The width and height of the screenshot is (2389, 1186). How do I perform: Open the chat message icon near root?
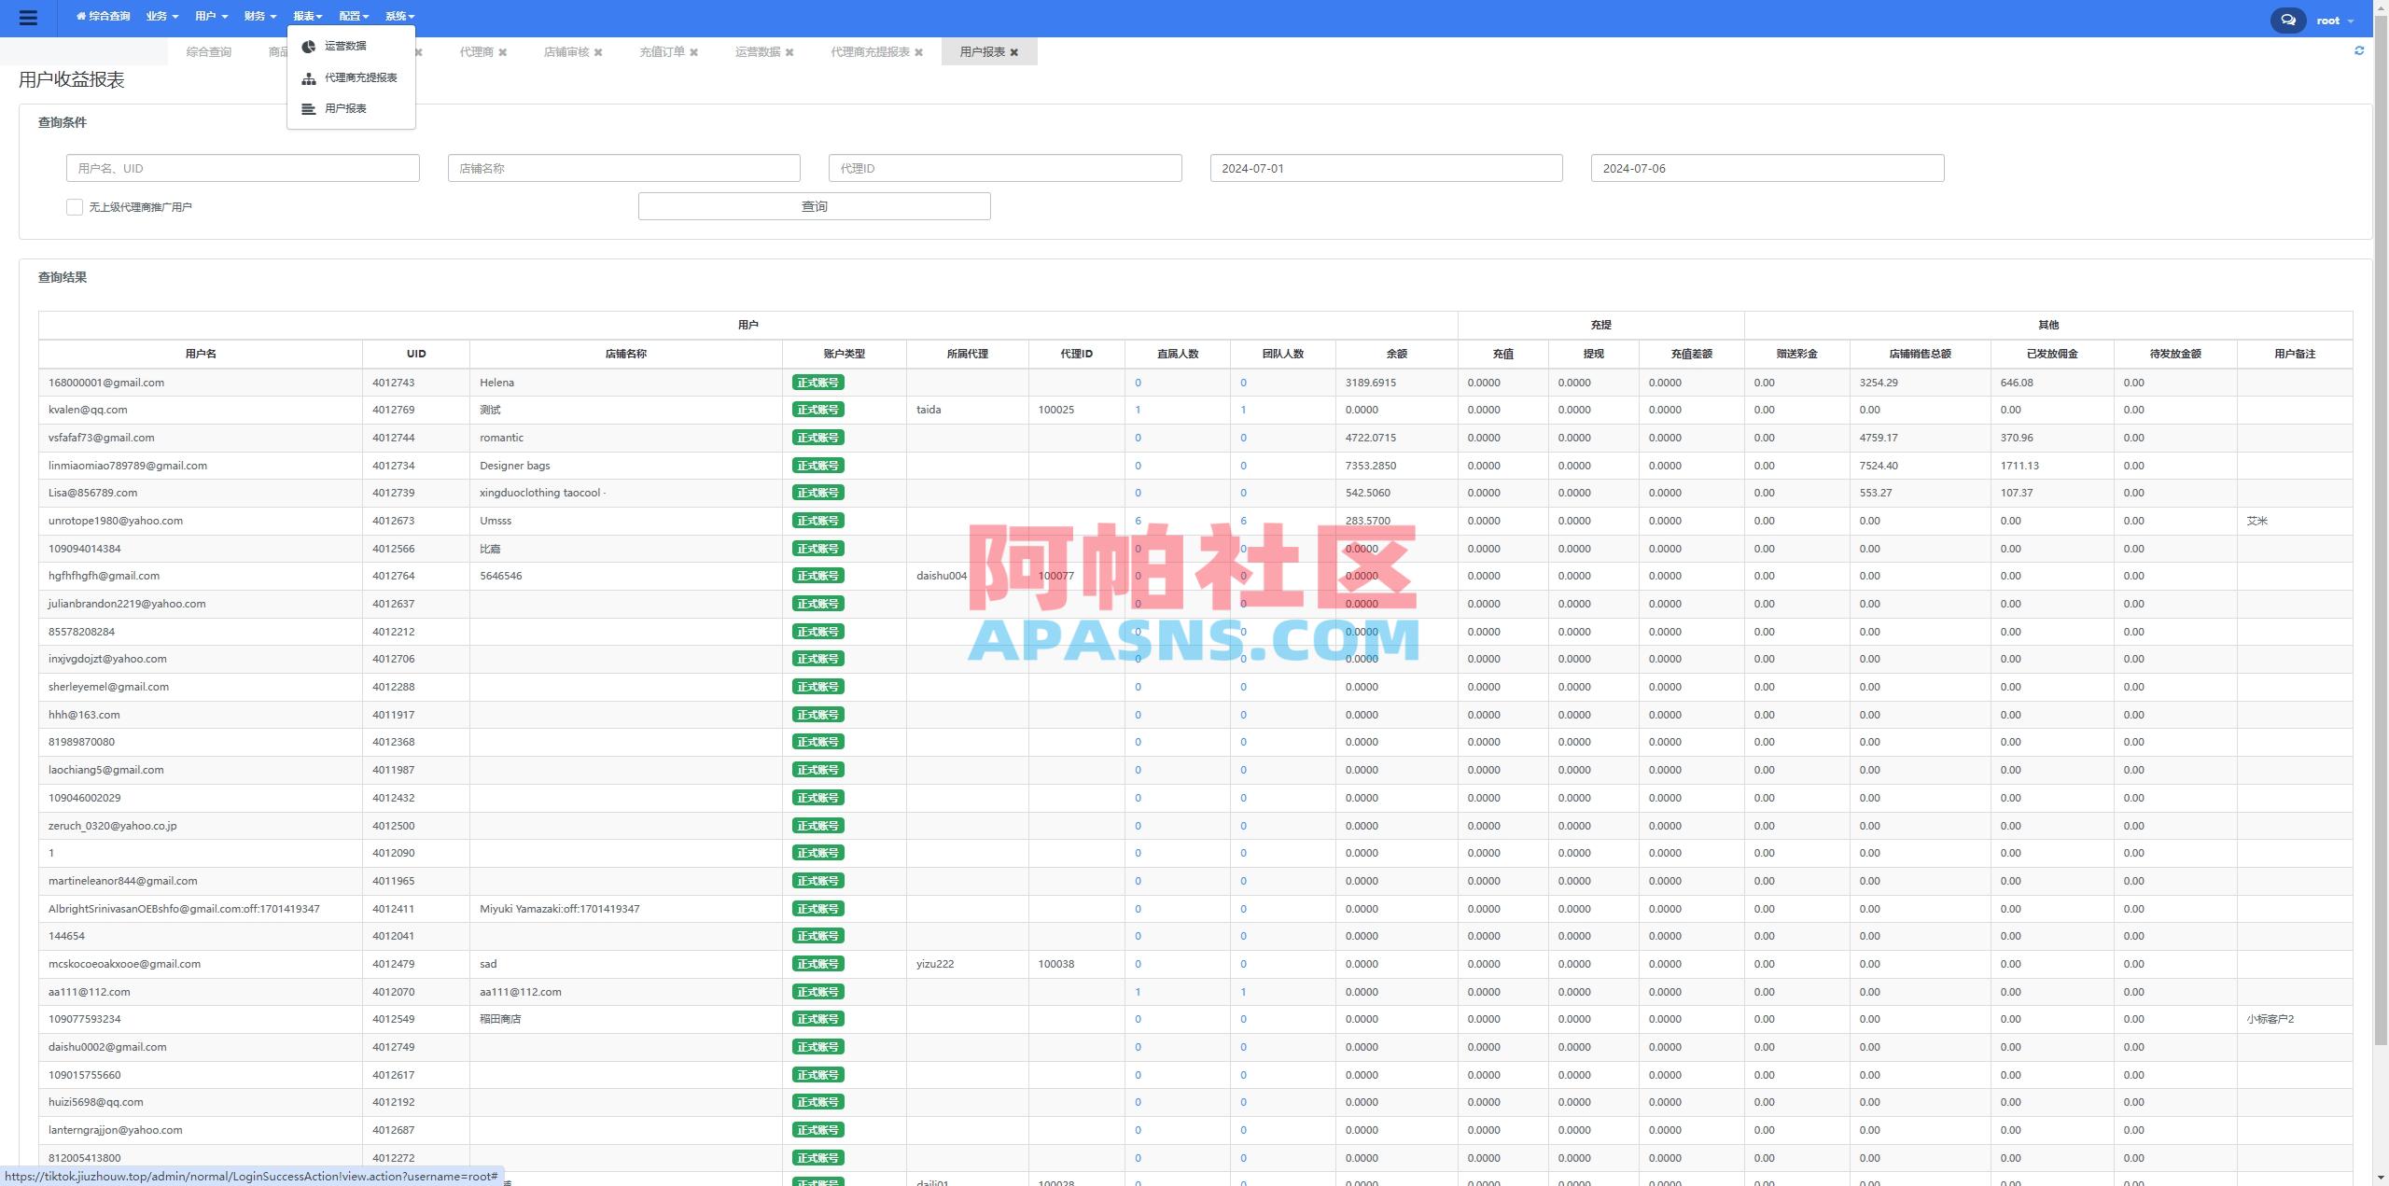[x=2286, y=20]
